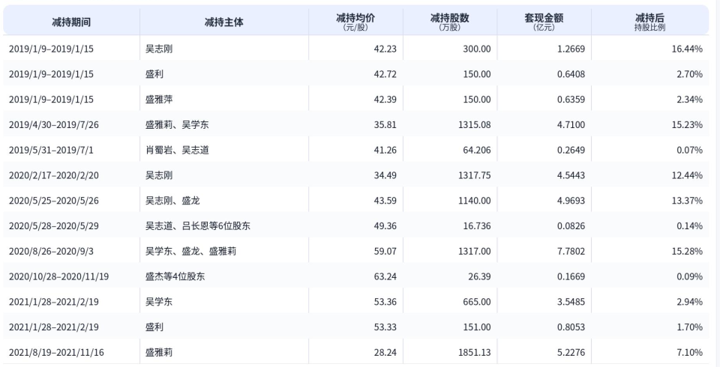The width and height of the screenshot is (720, 367).
Task: Click the 减持后持股比例 column header
Action: point(649,22)
